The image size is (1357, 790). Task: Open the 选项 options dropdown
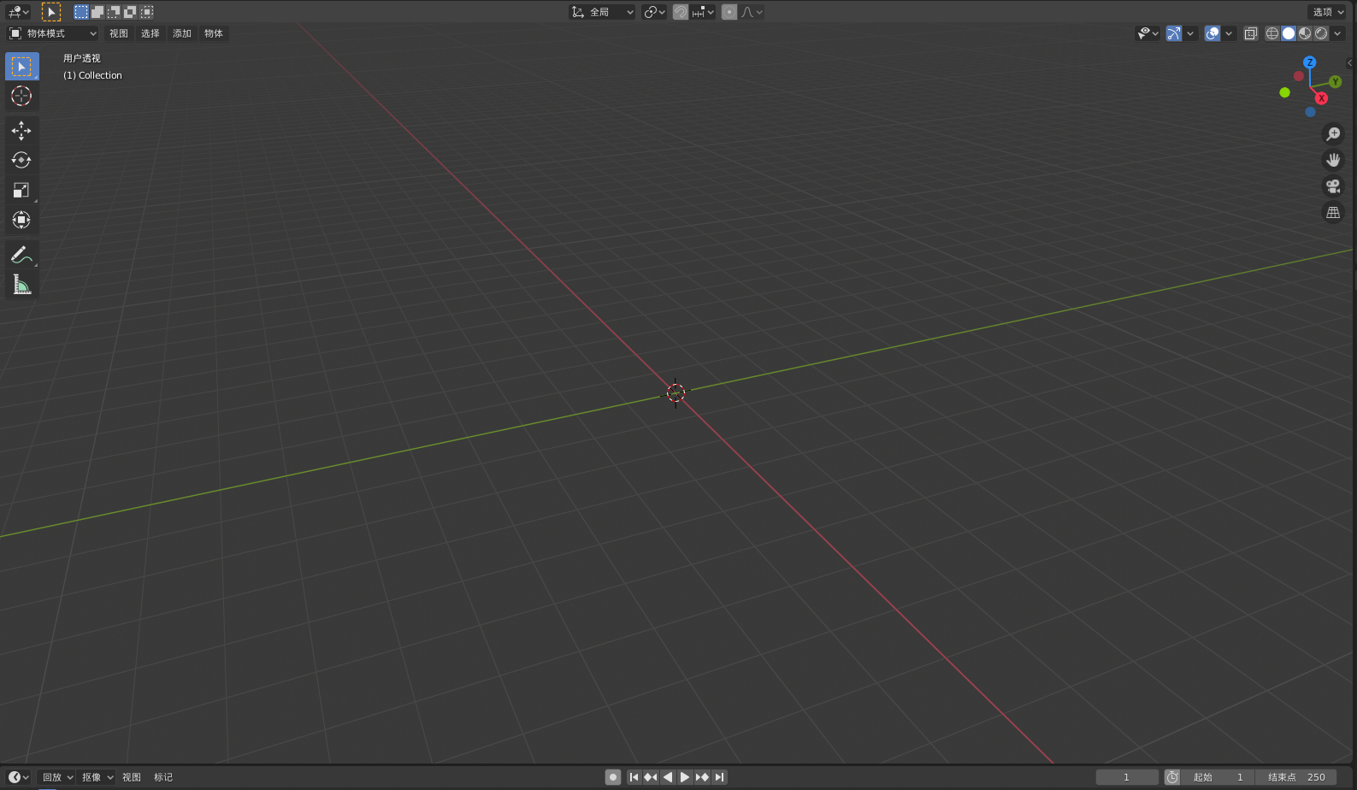1328,12
